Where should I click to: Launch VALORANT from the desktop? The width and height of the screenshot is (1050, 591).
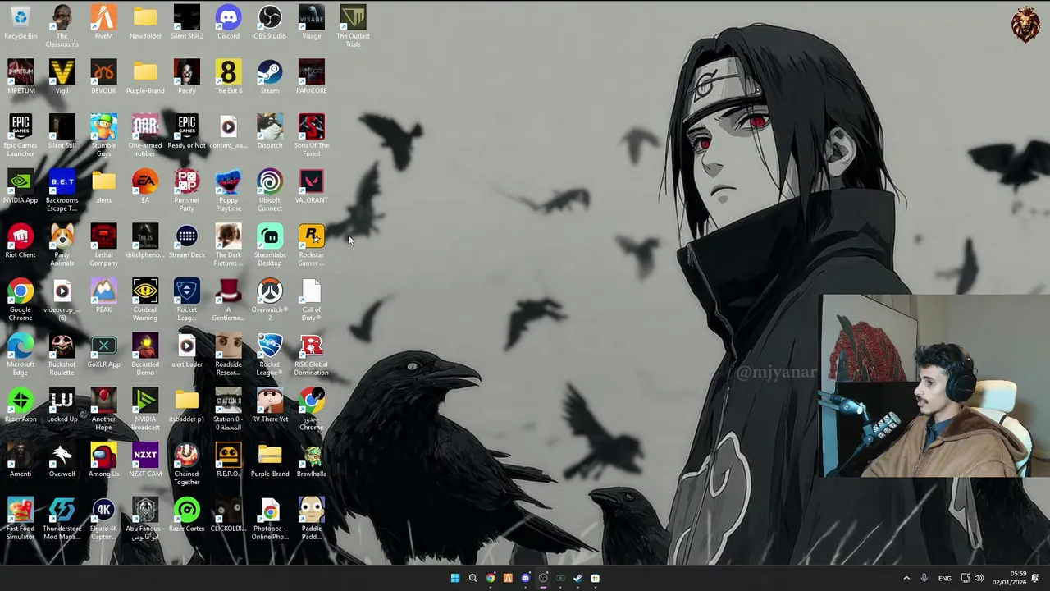pos(312,188)
